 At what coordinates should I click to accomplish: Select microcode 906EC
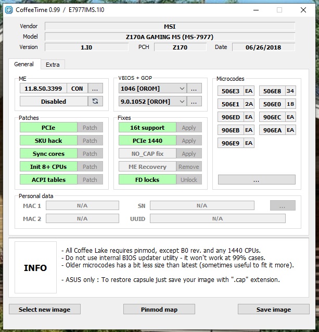click(272, 117)
